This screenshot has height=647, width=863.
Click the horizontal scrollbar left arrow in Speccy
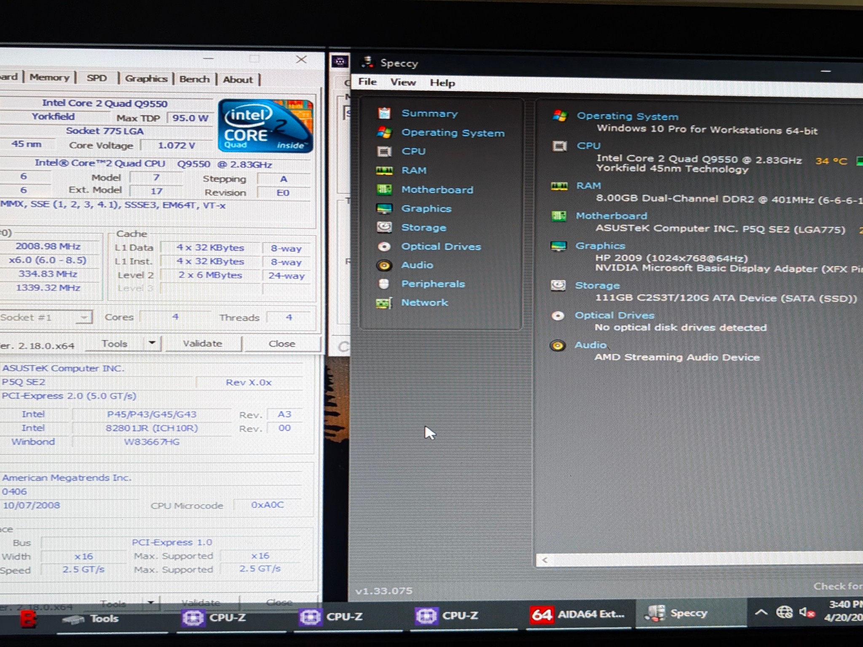(545, 560)
